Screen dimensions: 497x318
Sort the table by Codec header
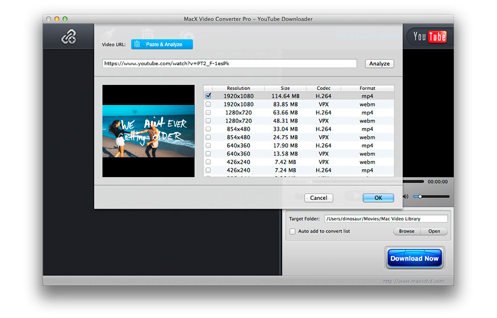point(324,88)
